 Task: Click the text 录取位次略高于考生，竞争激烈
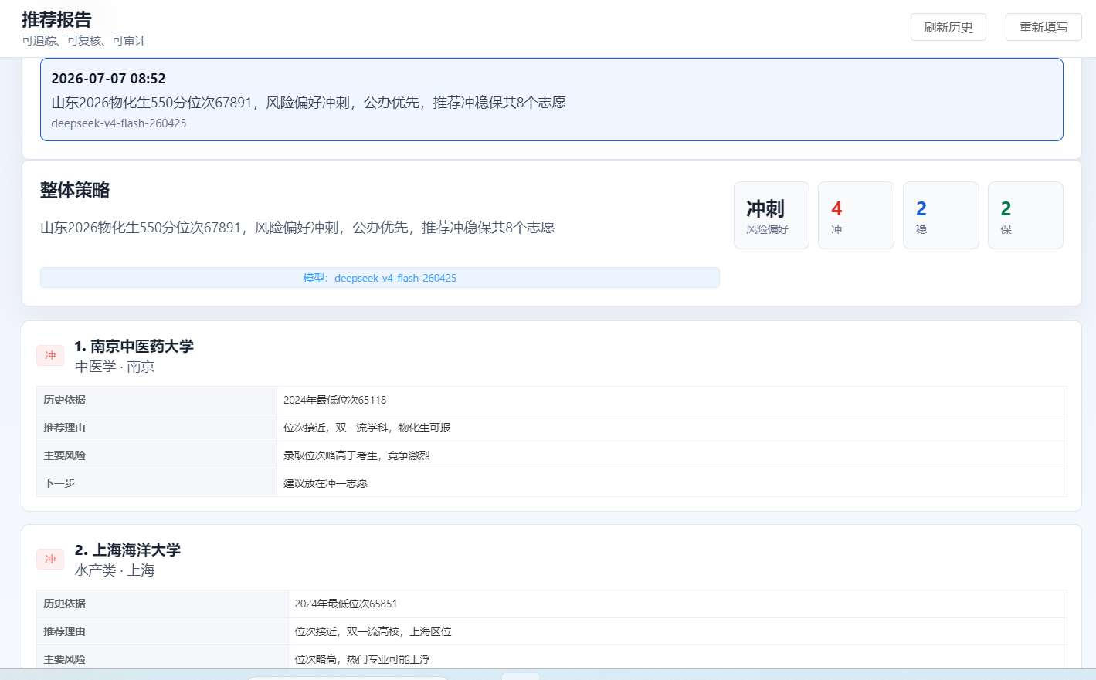click(x=356, y=455)
